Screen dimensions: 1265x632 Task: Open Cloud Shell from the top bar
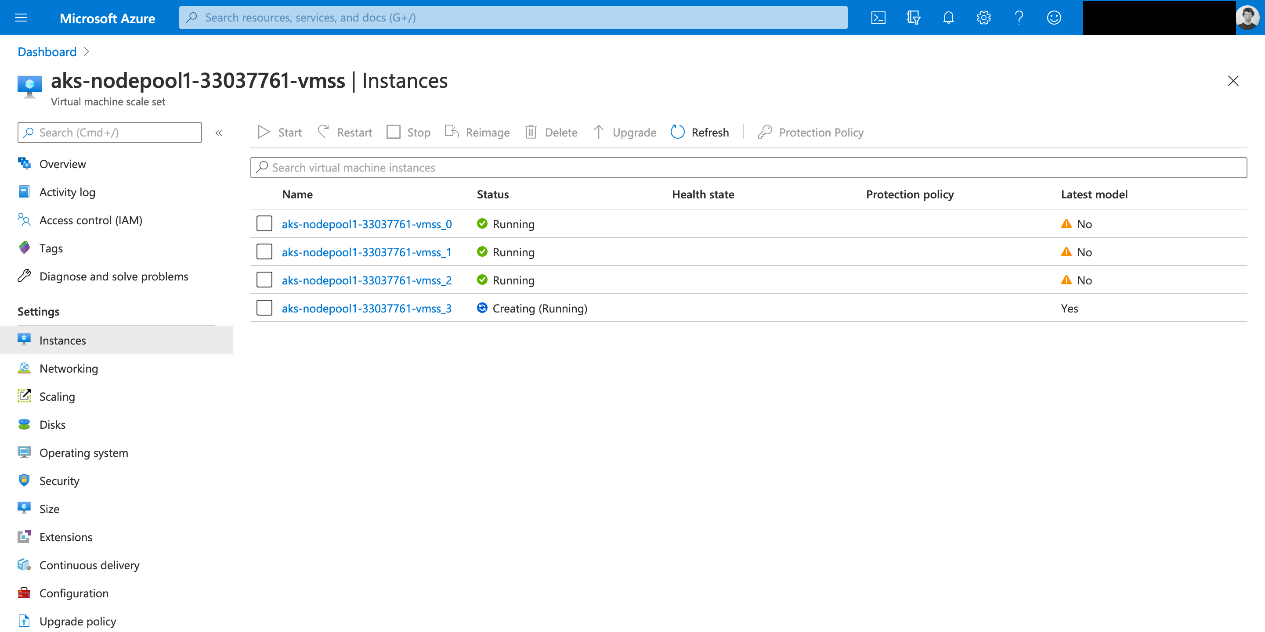click(x=878, y=17)
